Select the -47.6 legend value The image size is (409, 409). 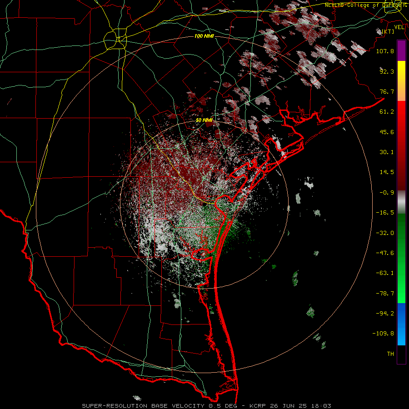(x=385, y=253)
